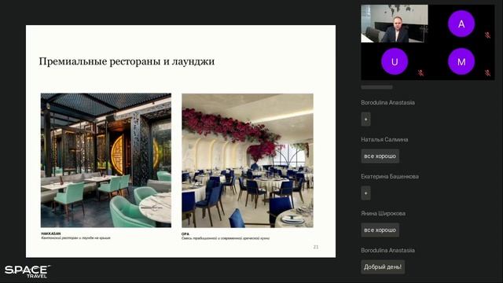Click OPA description text under caption
The image size is (503, 283).
click(x=226, y=238)
